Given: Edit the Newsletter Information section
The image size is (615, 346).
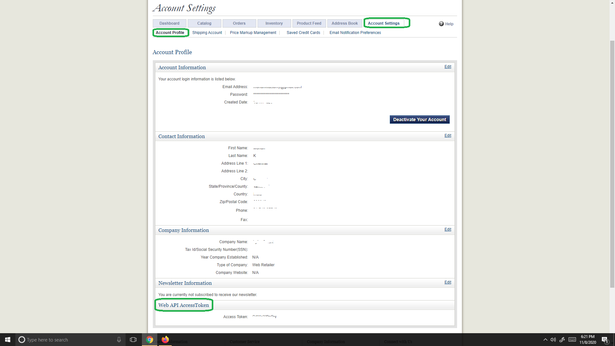Looking at the screenshot, I should (448, 282).
